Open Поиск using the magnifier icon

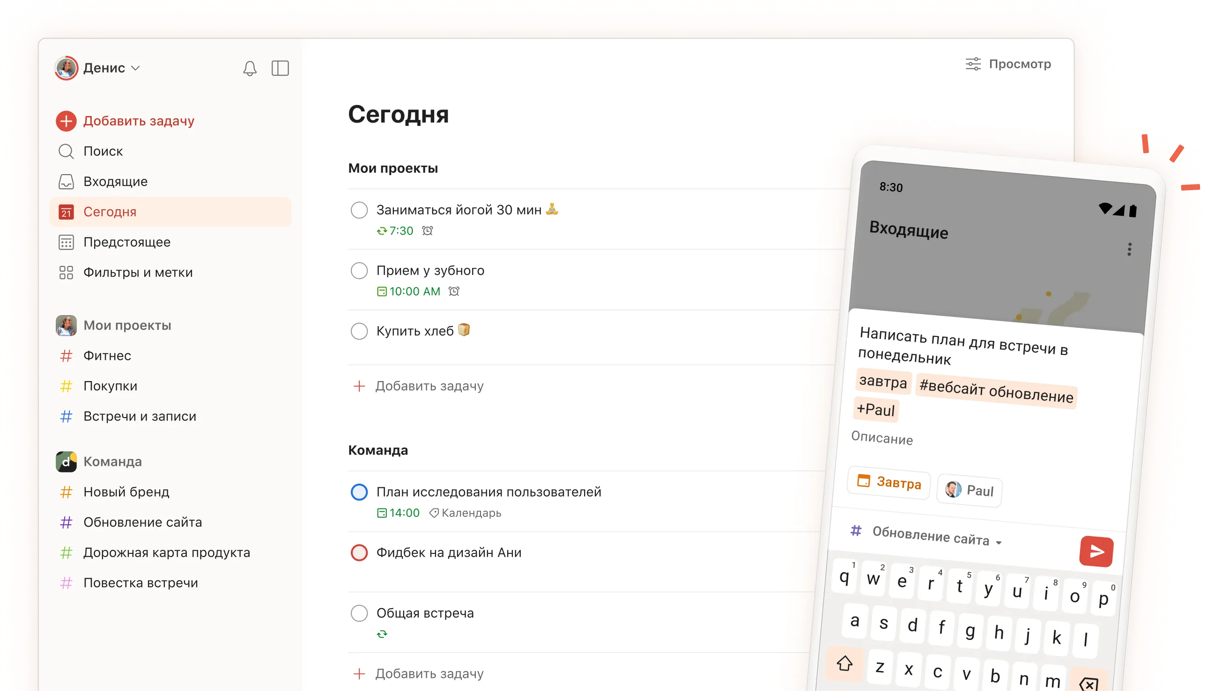(x=66, y=151)
